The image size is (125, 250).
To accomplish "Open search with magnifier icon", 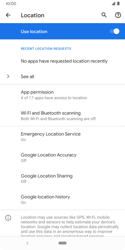I will pyautogui.click(x=104, y=15).
